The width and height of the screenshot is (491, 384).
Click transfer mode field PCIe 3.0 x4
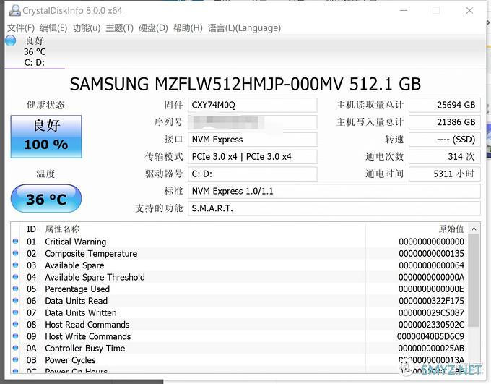tap(253, 157)
